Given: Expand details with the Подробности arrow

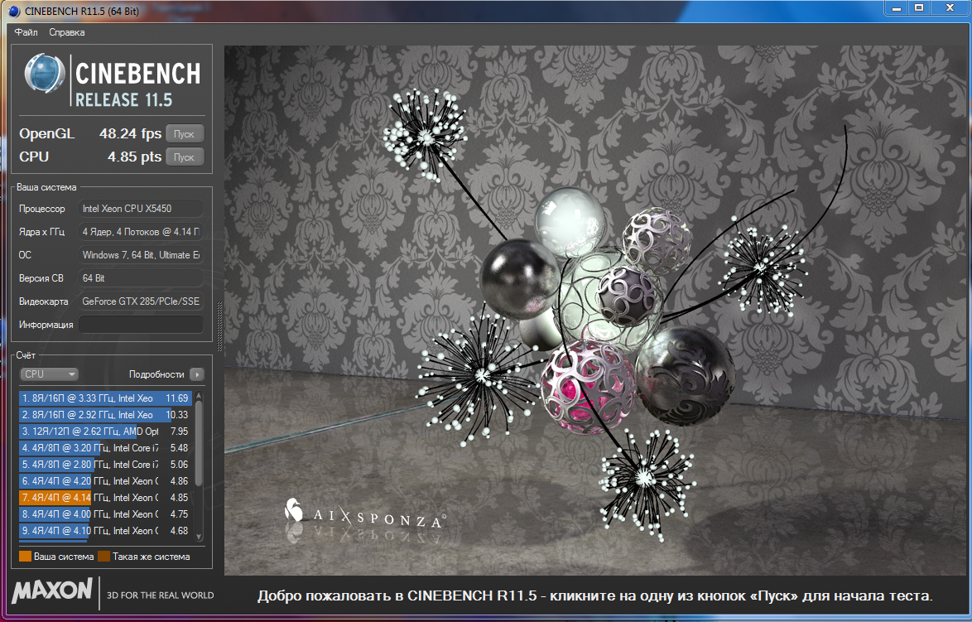Looking at the screenshot, I should (x=197, y=374).
